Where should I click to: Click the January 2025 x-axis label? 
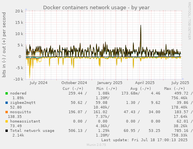(x=110, y=82)
